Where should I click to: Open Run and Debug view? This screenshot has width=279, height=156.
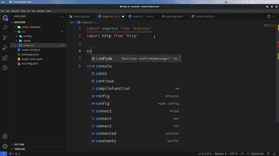5,48
